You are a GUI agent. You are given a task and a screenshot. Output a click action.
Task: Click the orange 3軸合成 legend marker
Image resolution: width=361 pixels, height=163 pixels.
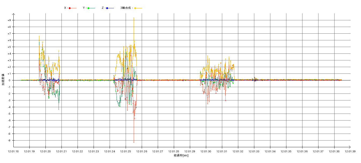[135, 8]
